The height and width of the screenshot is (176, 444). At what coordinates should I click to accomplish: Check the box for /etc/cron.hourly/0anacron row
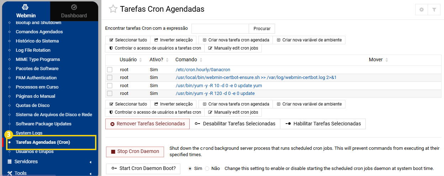(x=110, y=70)
